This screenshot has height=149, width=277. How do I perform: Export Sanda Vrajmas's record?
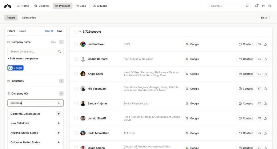[265, 103]
